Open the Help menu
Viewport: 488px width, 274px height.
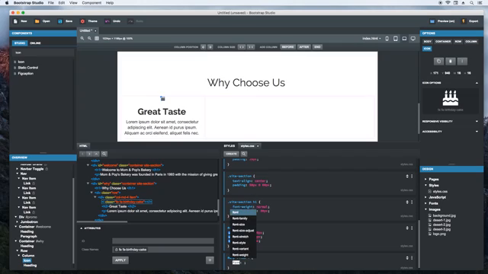pyautogui.click(x=110, y=3)
